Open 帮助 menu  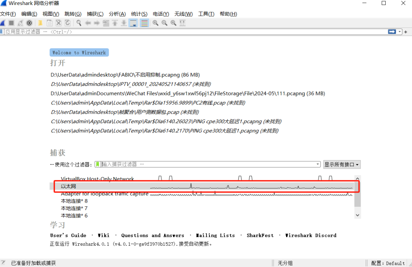[229, 14]
